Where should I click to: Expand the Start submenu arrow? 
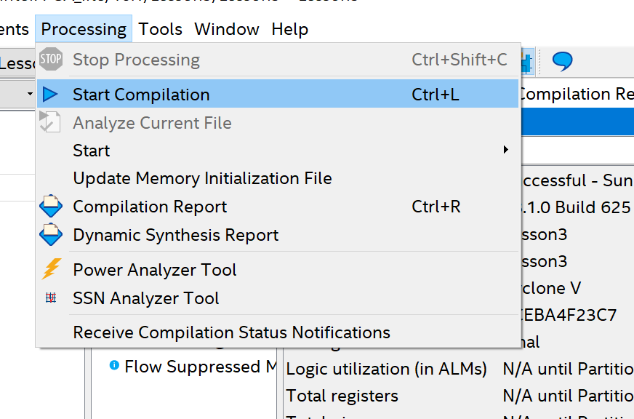505,151
